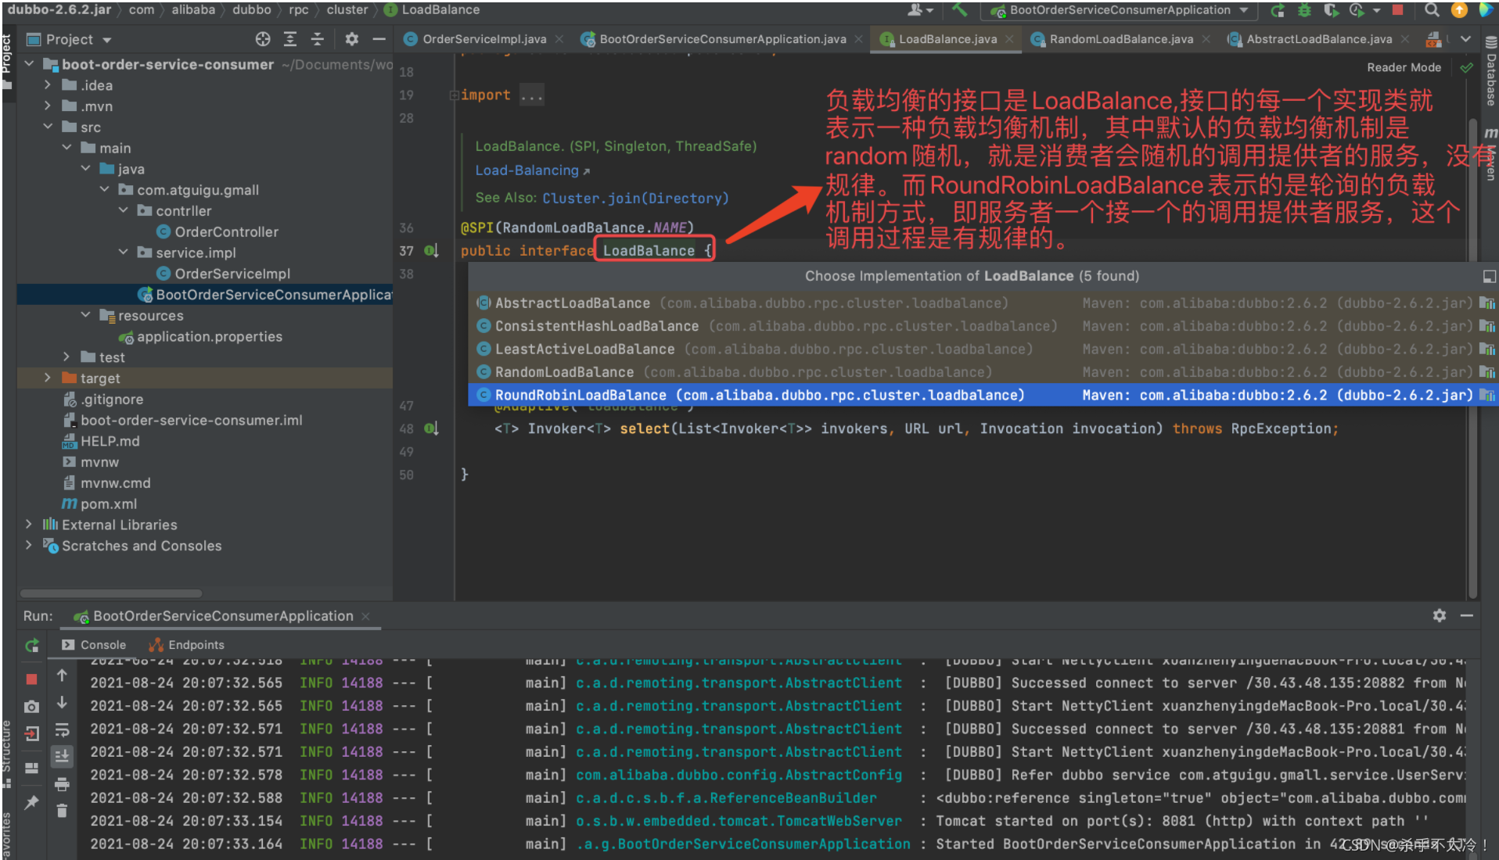Screen dimensions: 1499x860
Task: Expand the .mvn folder
Action: pos(48,106)
